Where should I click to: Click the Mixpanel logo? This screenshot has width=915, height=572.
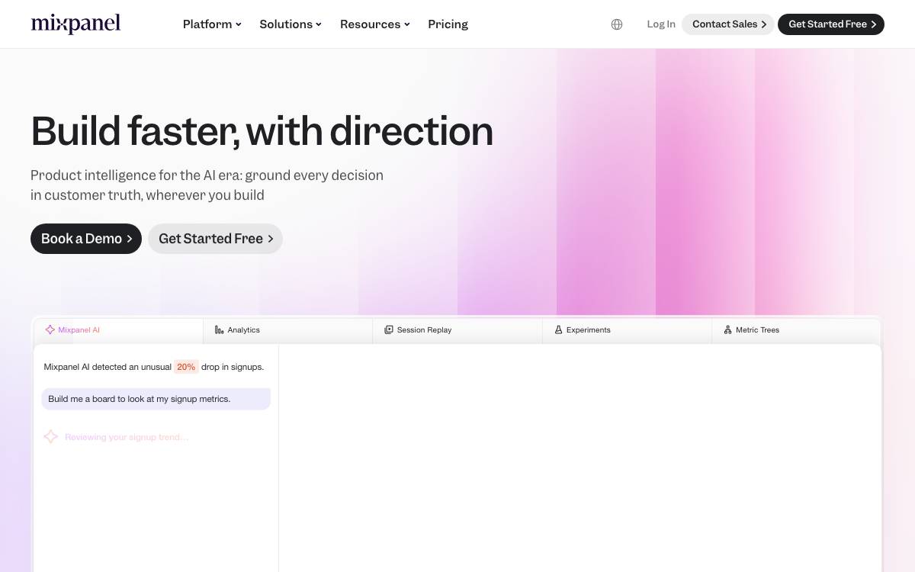75,24
